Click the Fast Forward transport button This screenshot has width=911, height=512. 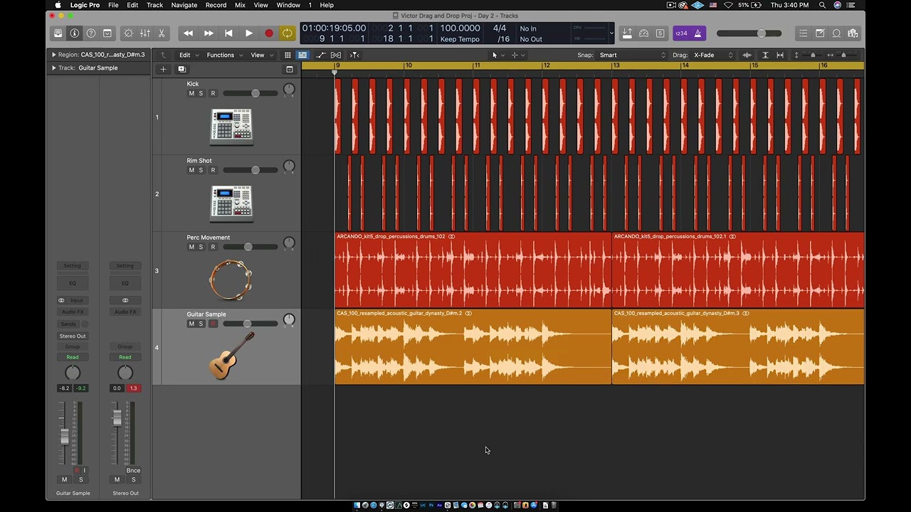click(x=209, y=33)
